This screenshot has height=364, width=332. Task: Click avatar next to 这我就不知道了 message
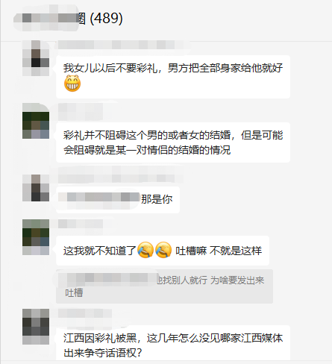click(36, 237)
